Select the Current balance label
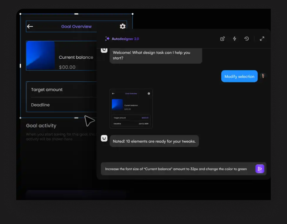Viewport: 287px width, 224px height. pos(76,57)
